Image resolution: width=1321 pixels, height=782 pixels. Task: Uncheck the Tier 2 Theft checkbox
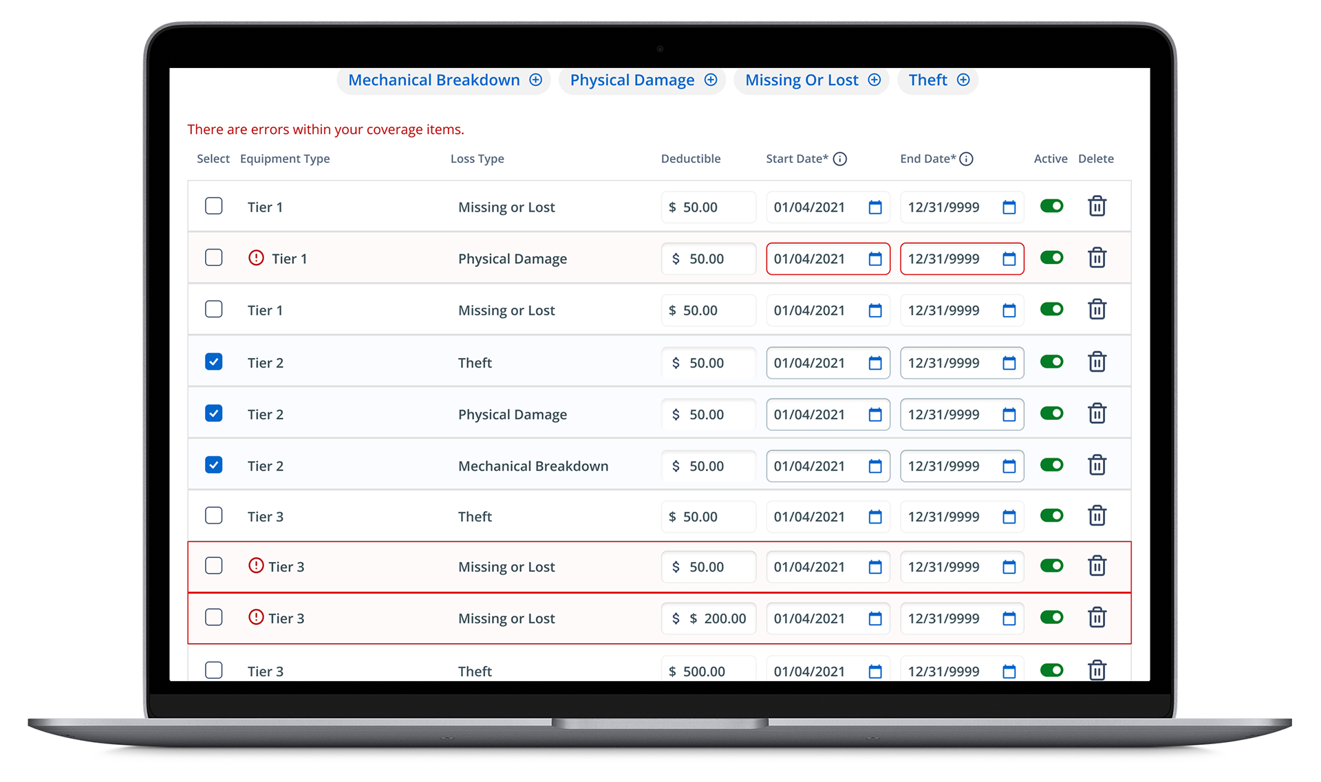[x=214, y=361]
